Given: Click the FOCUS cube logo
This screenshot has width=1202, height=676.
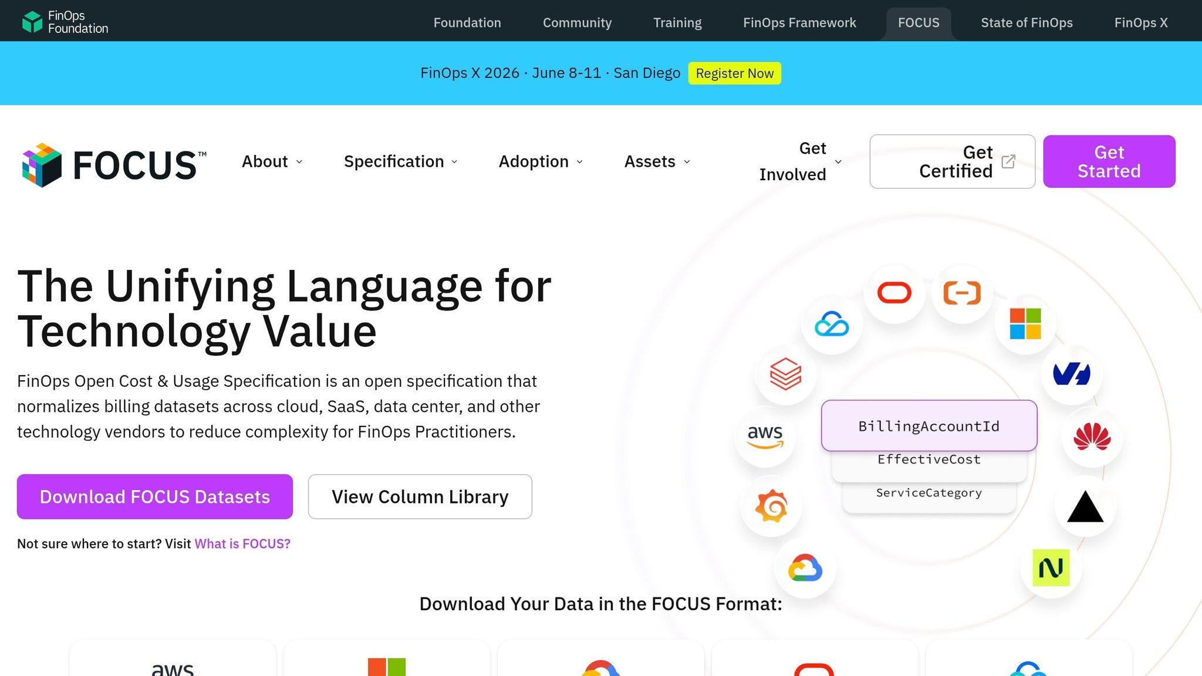Looking at the screenshot, I should (x=42, y=165).
